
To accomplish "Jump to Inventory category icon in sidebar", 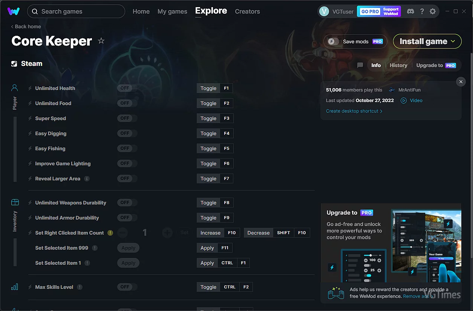I will point(15,202).
